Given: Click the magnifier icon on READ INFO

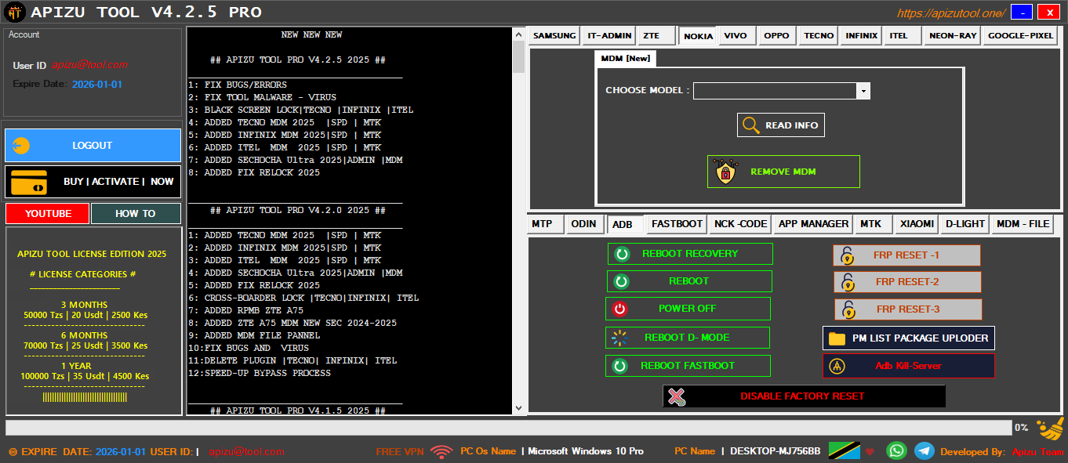Looking at the screenshot, I should click(x=751, y=125).
